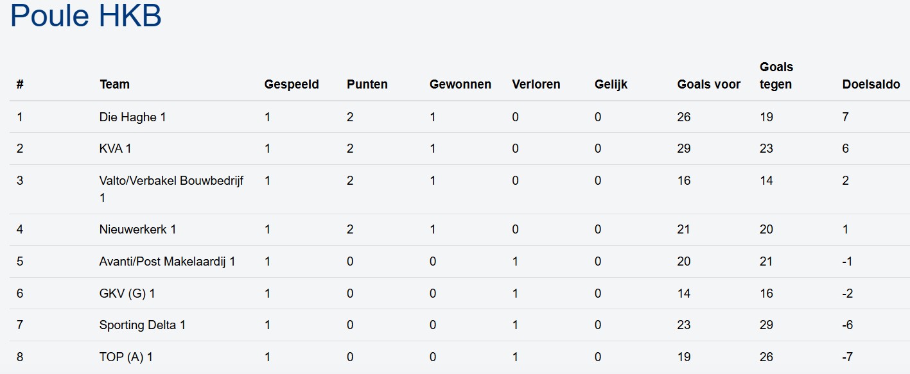
Task: Click the KVA 1 team name
Action: (x=116, y=148)
